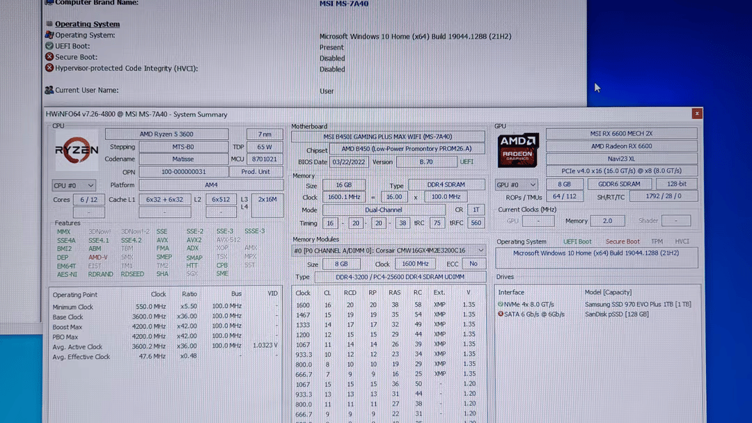Click the DDR4-3200 / PC4-25600 type field
752x423 pixels.
click(400, 277)
